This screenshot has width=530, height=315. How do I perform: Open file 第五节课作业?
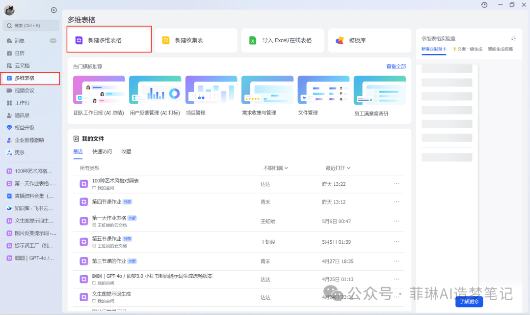[106, 238]
